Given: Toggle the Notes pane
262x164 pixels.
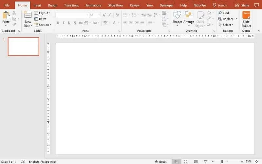Looking at the screenshot, I should click(x=160, y=161).
